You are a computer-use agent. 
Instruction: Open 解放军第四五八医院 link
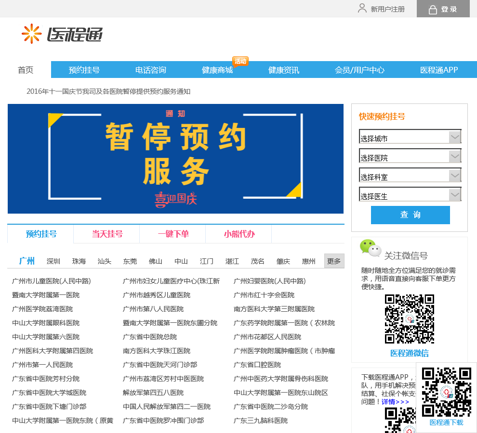coord(153,393)
